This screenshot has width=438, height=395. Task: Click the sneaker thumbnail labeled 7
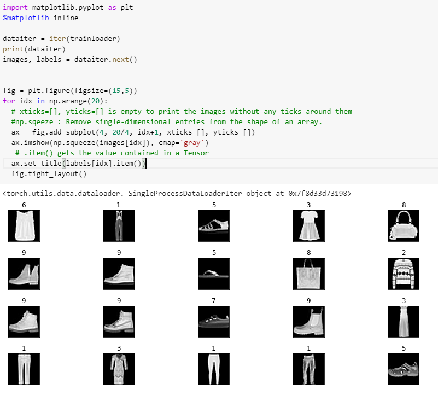coord(214,322)
